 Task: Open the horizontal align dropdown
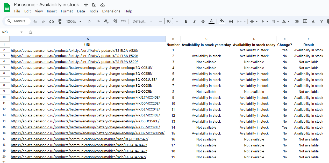pos(254,21)
